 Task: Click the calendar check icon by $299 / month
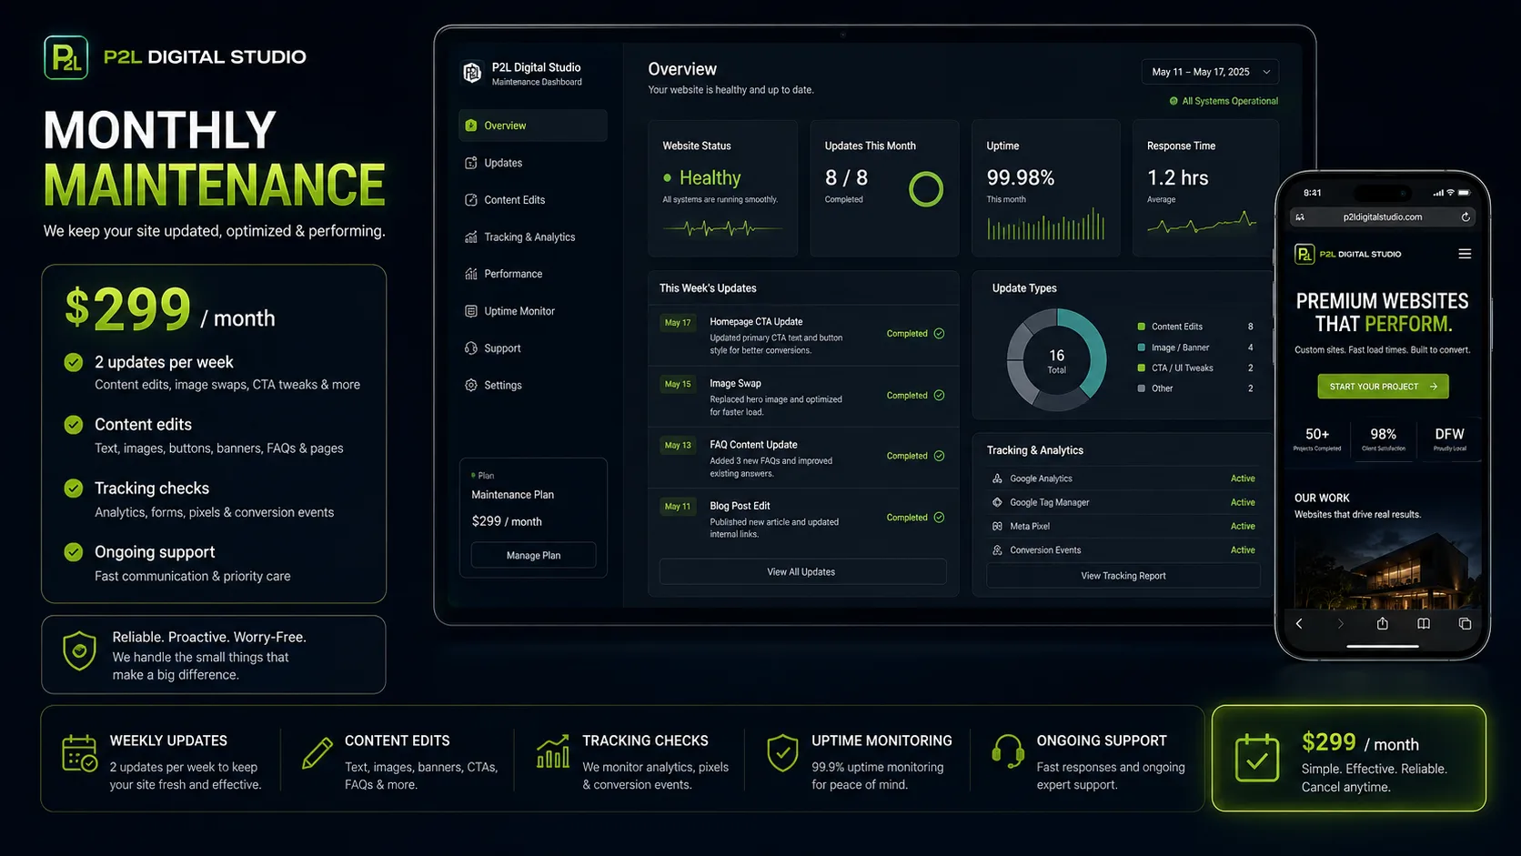1257,758
